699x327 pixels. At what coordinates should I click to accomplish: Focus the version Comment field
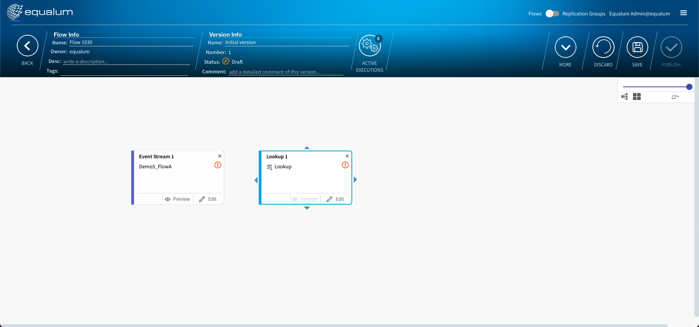(x=286, y=72)
